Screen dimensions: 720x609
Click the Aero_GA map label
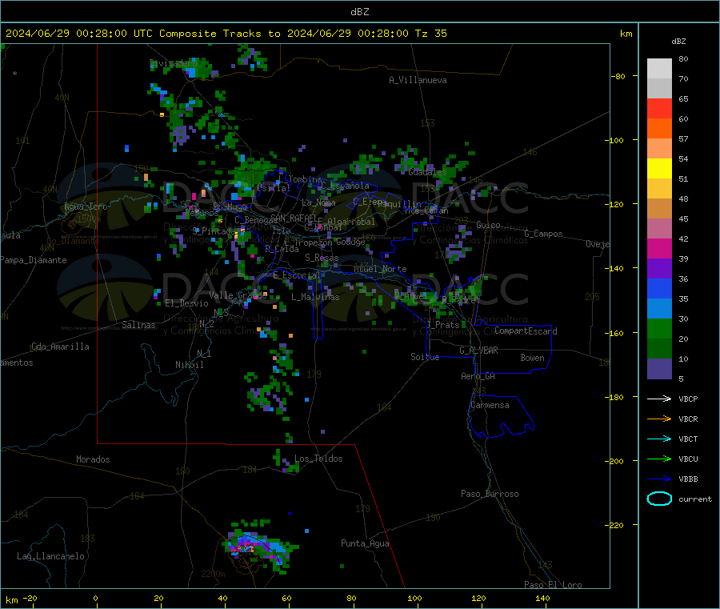click(478, 376)
